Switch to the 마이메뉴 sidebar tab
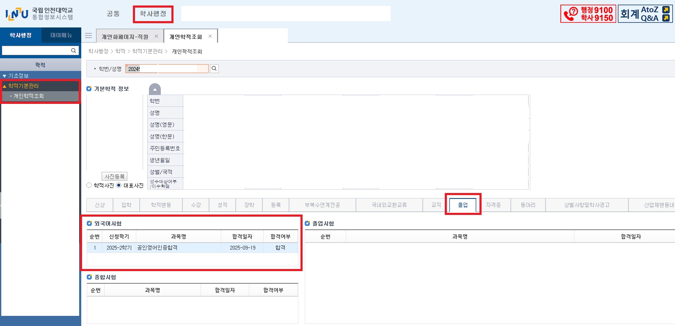This screenshot has width=675, height=326. pos(61,35)
